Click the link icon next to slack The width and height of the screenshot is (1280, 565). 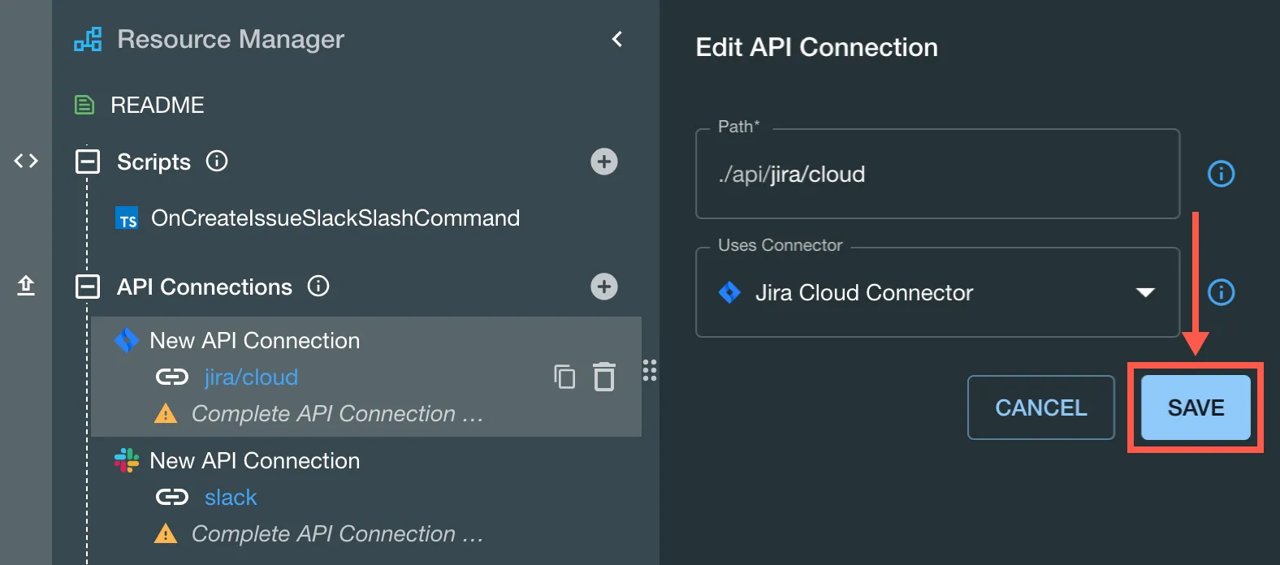click(x=172, y=497)
